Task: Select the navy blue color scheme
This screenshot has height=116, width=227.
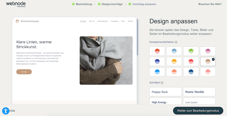Action: [191, 72]
